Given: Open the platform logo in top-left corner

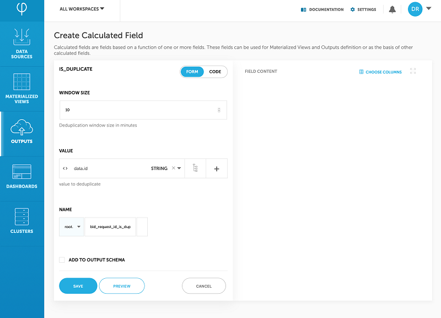Looking at the screenshot, I should coord(22,9).
